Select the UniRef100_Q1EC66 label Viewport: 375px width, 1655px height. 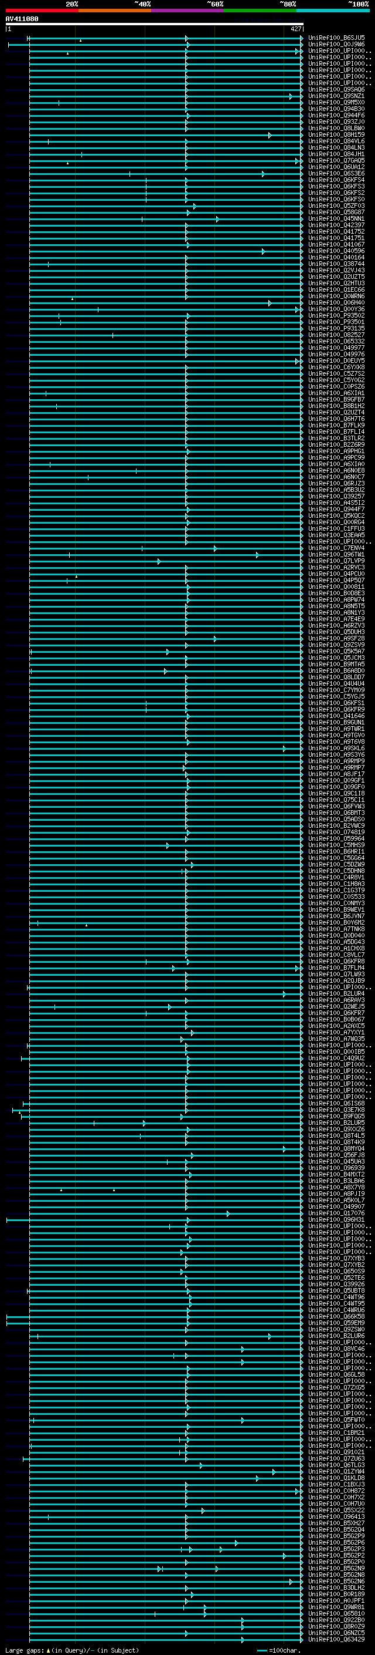336,290
